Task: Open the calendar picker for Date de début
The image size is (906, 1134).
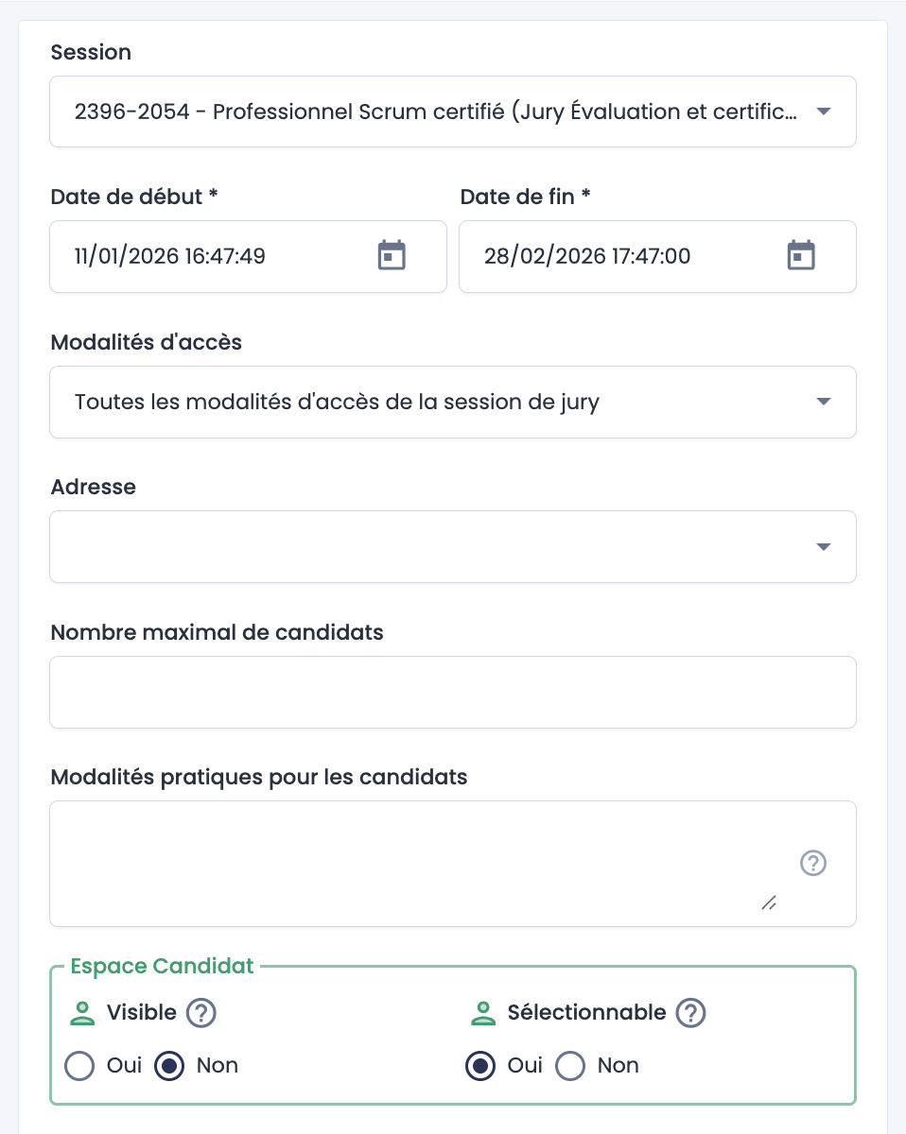Action: click(391, 255)
